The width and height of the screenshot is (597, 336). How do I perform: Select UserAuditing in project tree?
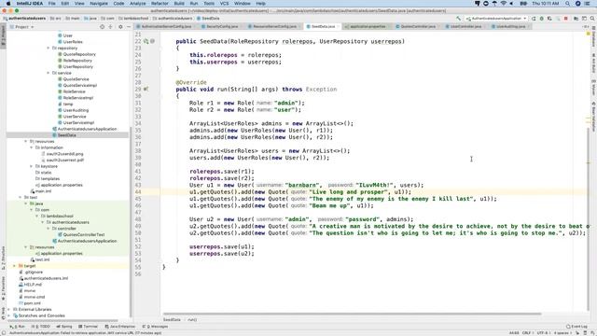click(76, 110)
